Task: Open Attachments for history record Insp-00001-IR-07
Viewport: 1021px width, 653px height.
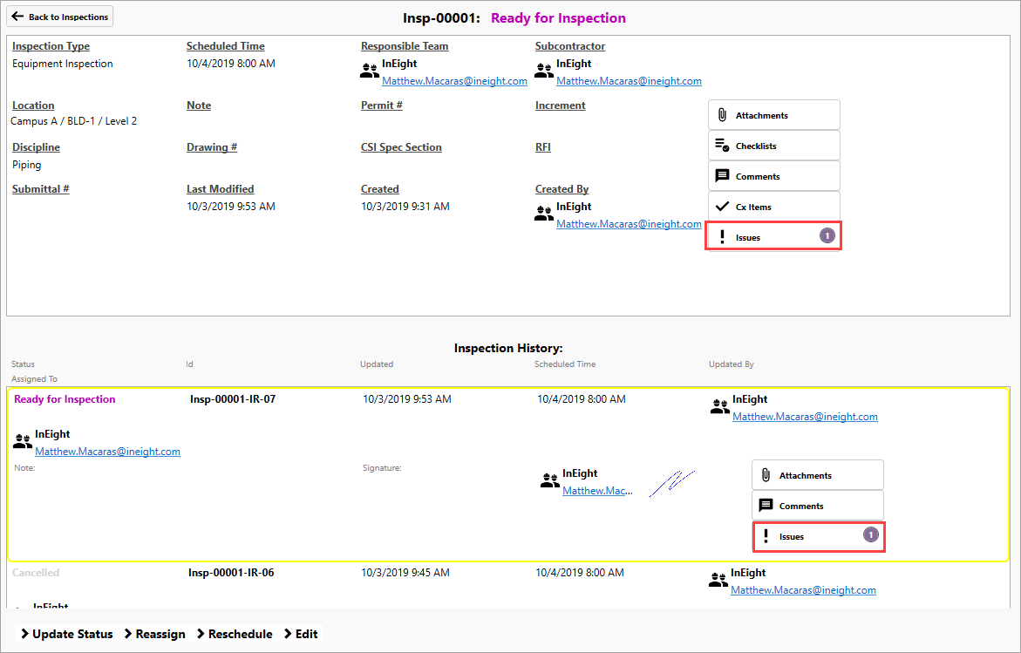Action: [x=817, y=475]
